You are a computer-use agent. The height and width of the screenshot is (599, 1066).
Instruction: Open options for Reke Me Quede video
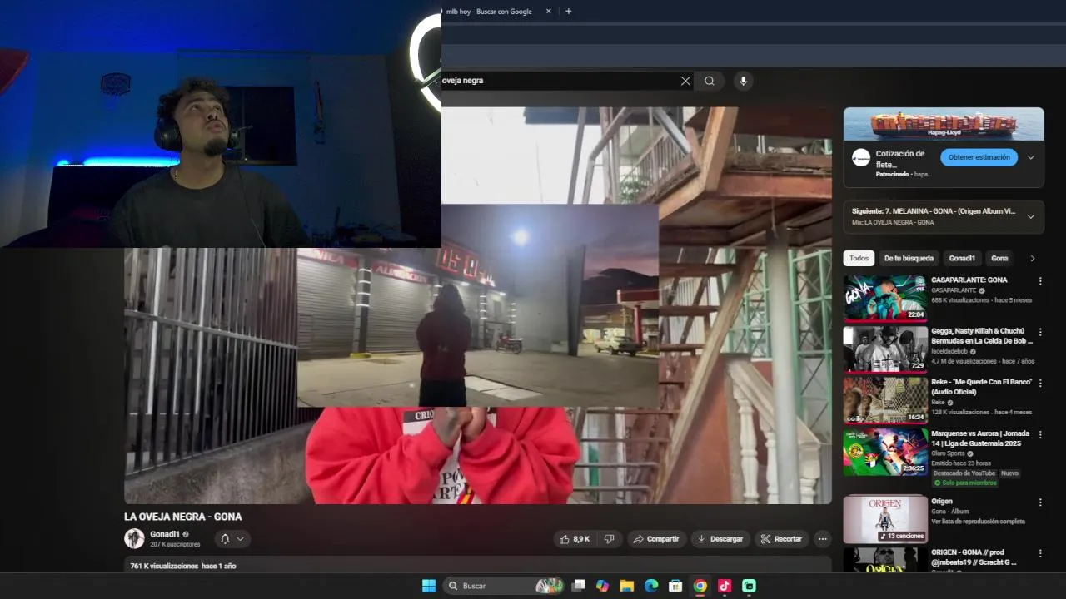1040,383
